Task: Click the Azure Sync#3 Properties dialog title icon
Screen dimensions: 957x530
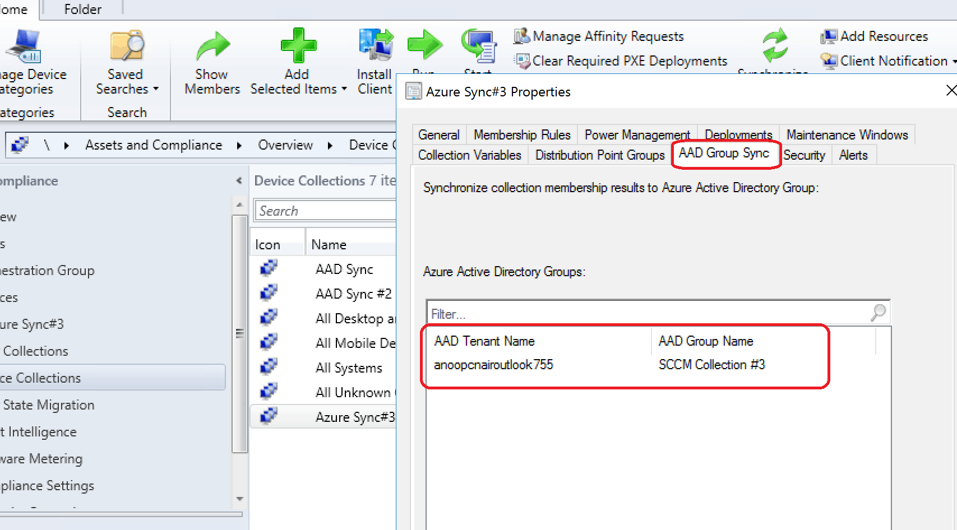Action: [x=414, y=91]
